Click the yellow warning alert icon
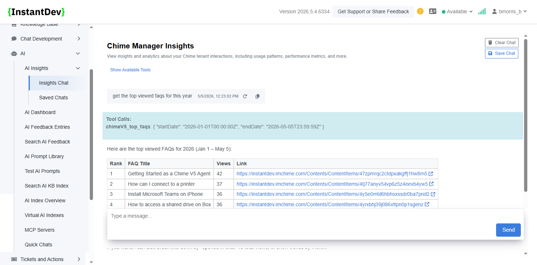The image size is (537, 265). pos(420,11)
